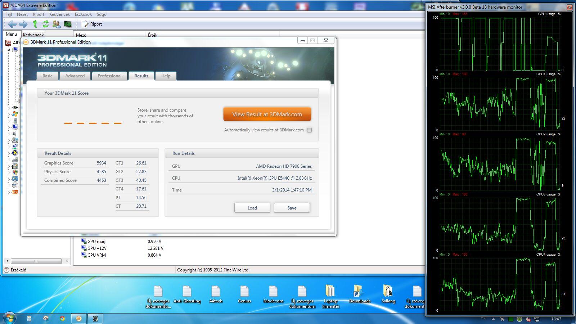Open the Riport report icon in AIDA64 toolbar

[x=85, y=24]
